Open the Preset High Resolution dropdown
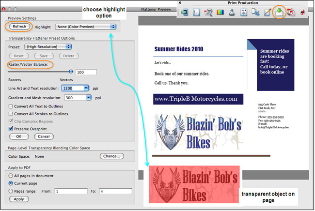Screen dimensions: 315x211 tap(48, 47)
